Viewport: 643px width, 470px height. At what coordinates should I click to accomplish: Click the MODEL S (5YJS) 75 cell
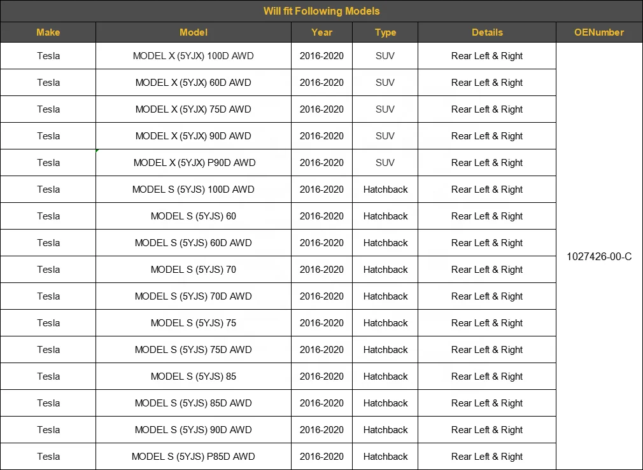pos(194,323)
